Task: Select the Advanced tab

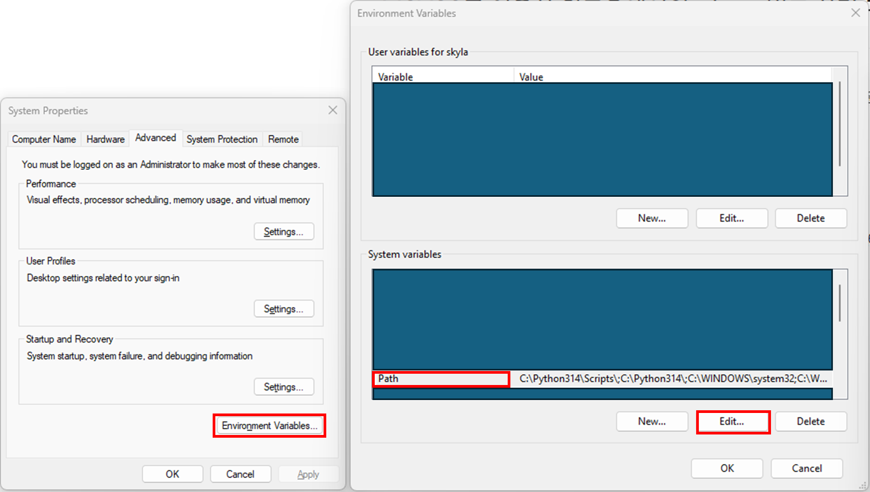Action: (x=156, y=138)
